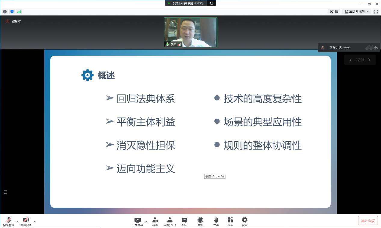
Task: Turn on camera with 开启视频
Action: coord(26,221)
